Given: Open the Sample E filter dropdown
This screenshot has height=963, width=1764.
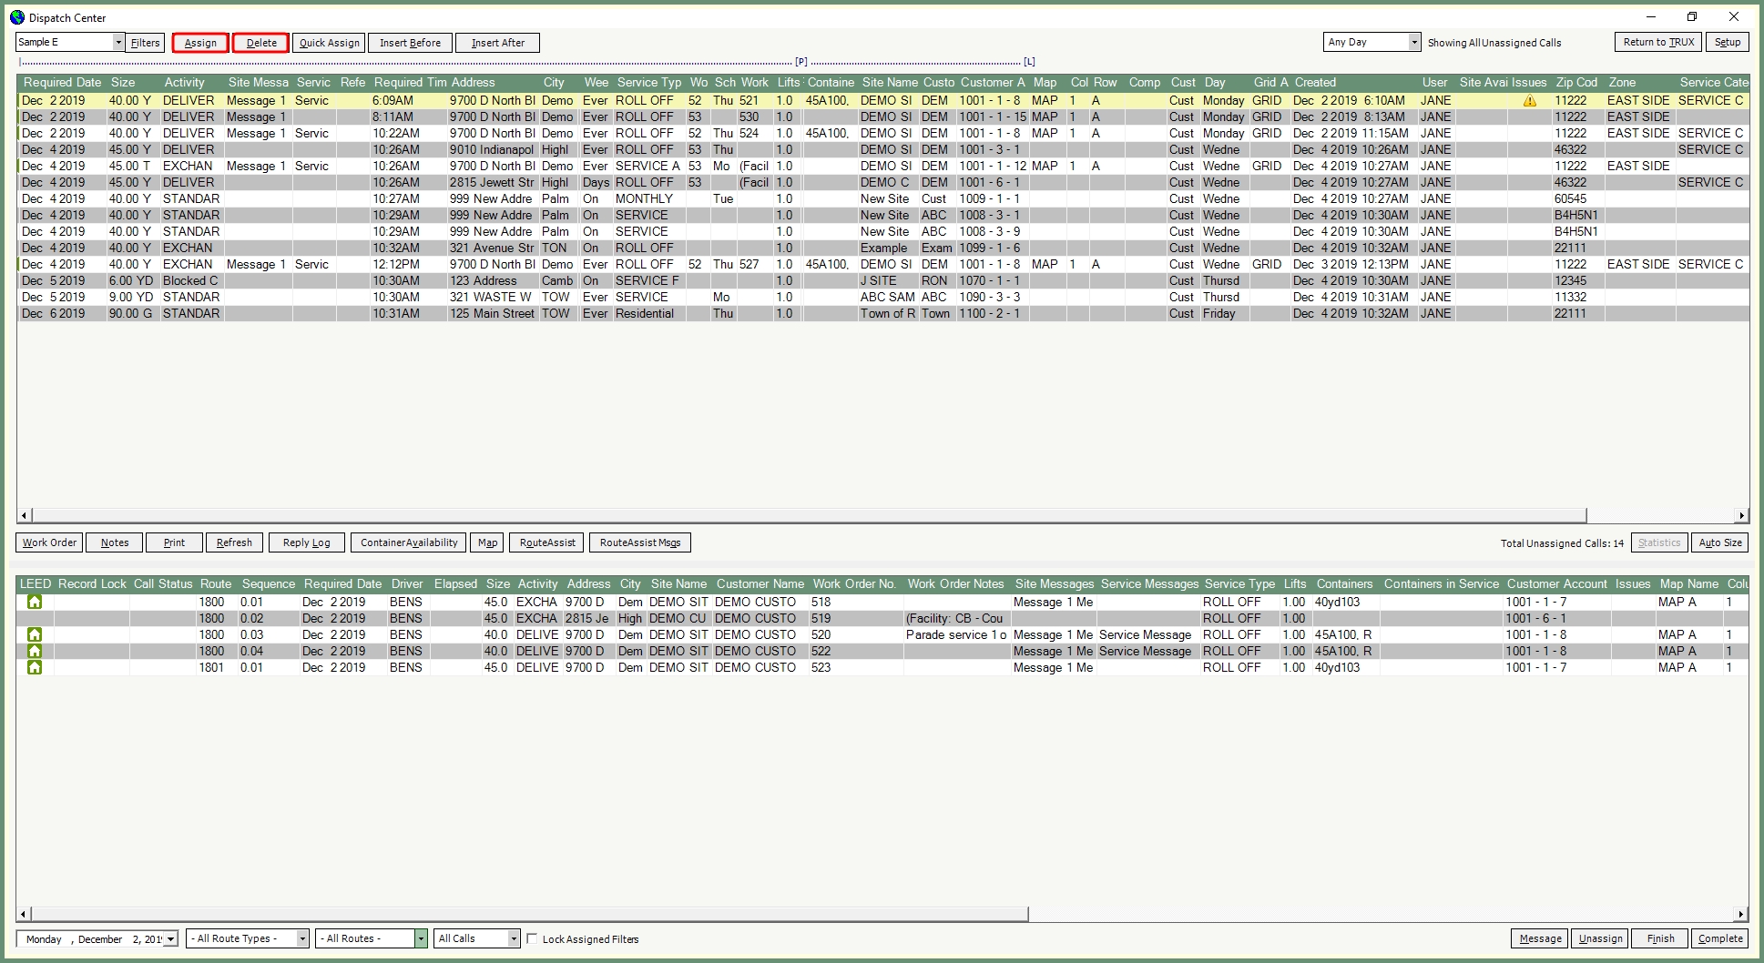Looking at the screenshot, I should [x=118, y=42].
